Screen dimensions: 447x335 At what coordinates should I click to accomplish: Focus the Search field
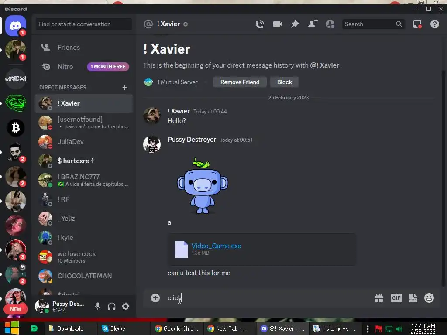[373, 24]
